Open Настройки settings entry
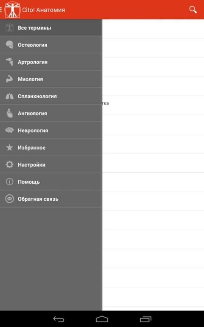 [x=51, y=165]
